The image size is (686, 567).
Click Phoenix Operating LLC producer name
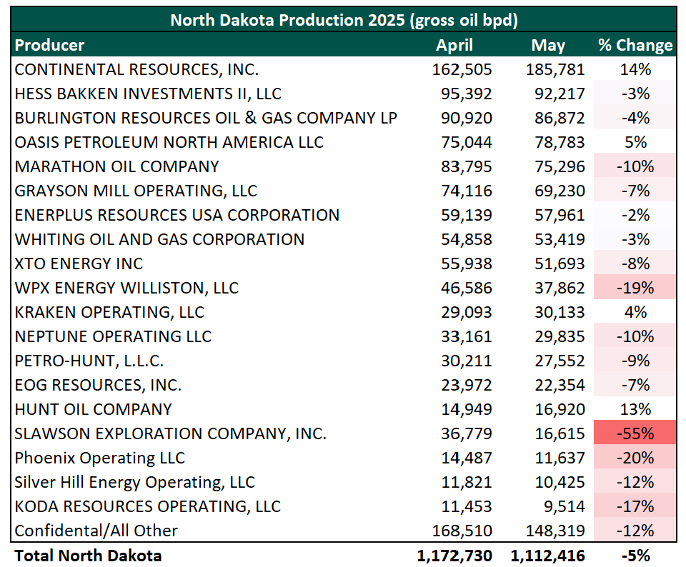point(100,458)
